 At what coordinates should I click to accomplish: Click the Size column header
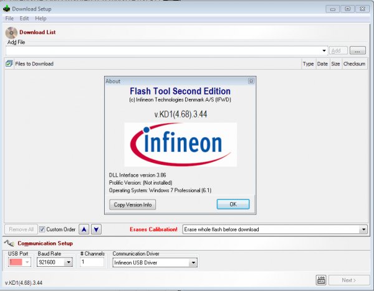click(335, 64)
